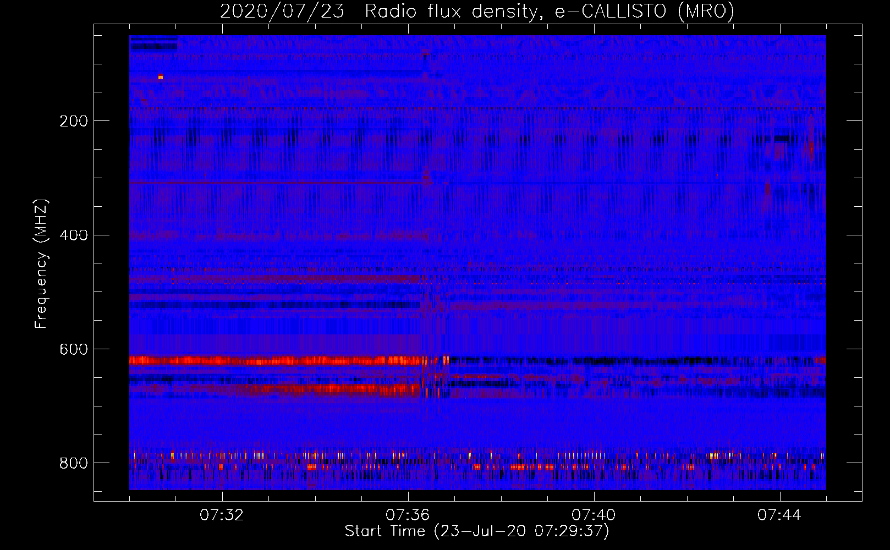
Task: Click the 200 frequency tick label
Action: point(74,121)
